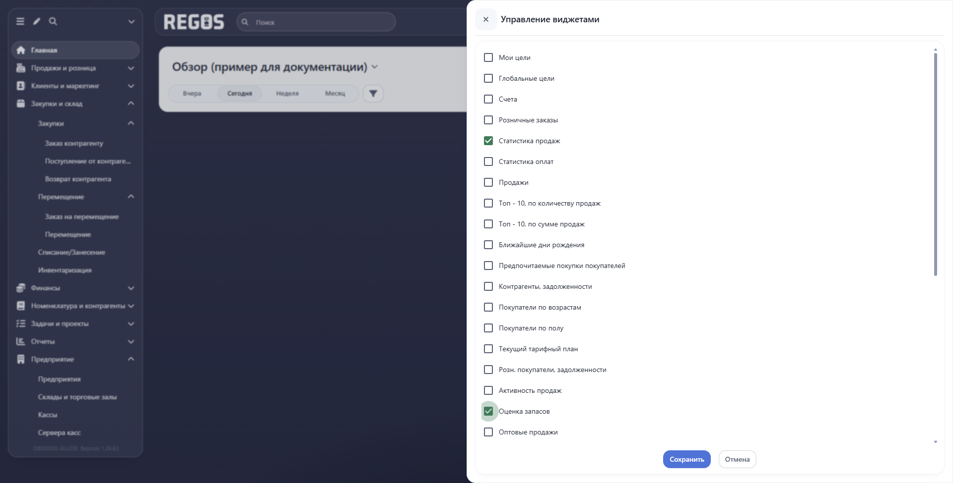953x483 pixels.
Task: Open the Инвентаризация sidebar item
Action: [x=65, y=270]
